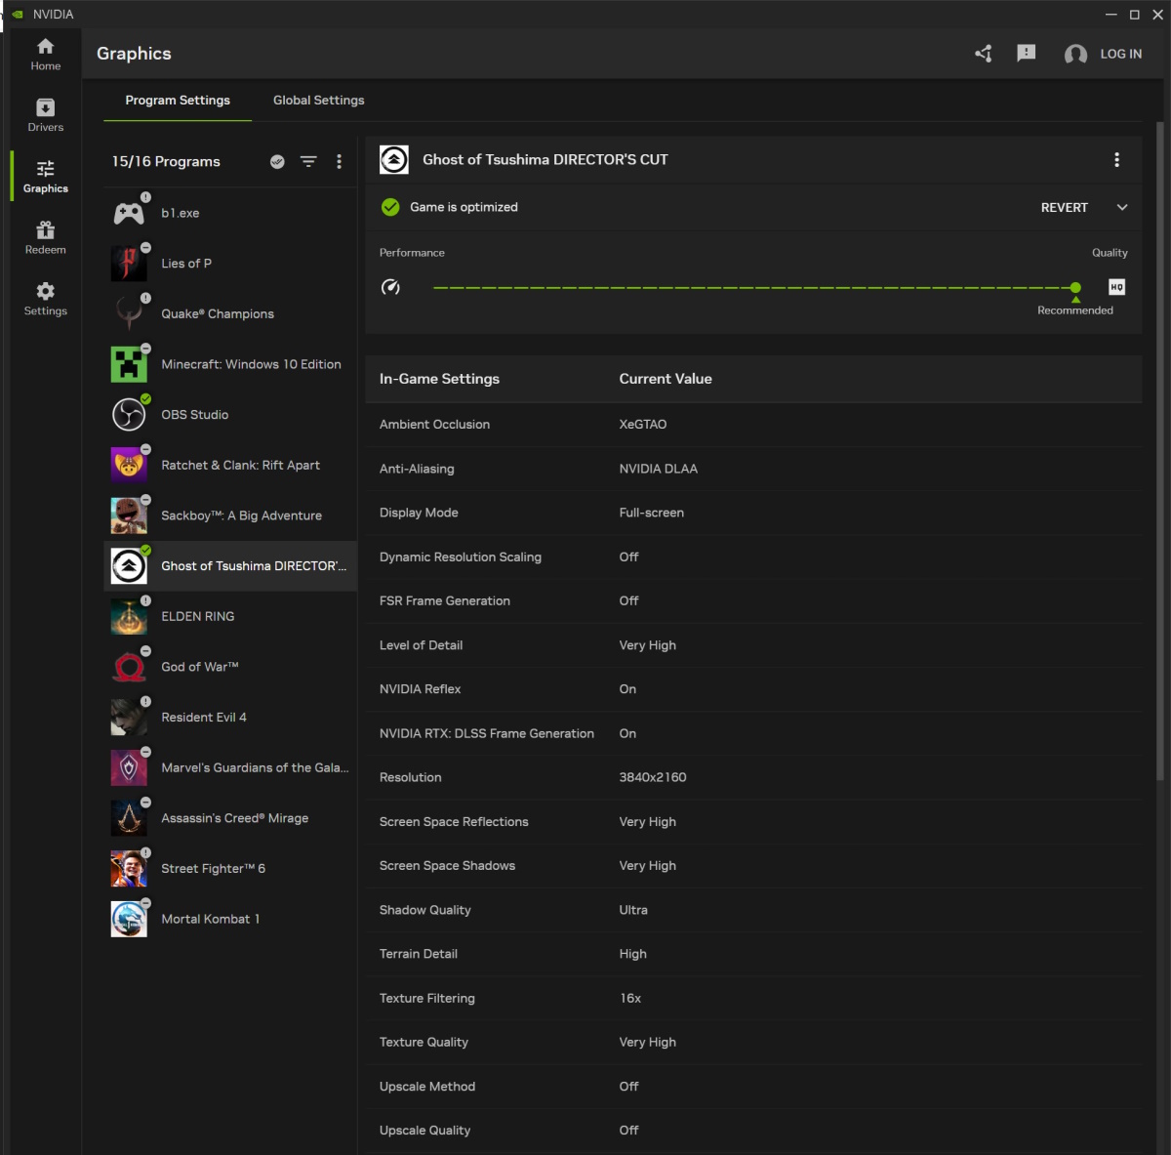Click the performance speedometer icon

pyautogui.click(x=390, y=287)
